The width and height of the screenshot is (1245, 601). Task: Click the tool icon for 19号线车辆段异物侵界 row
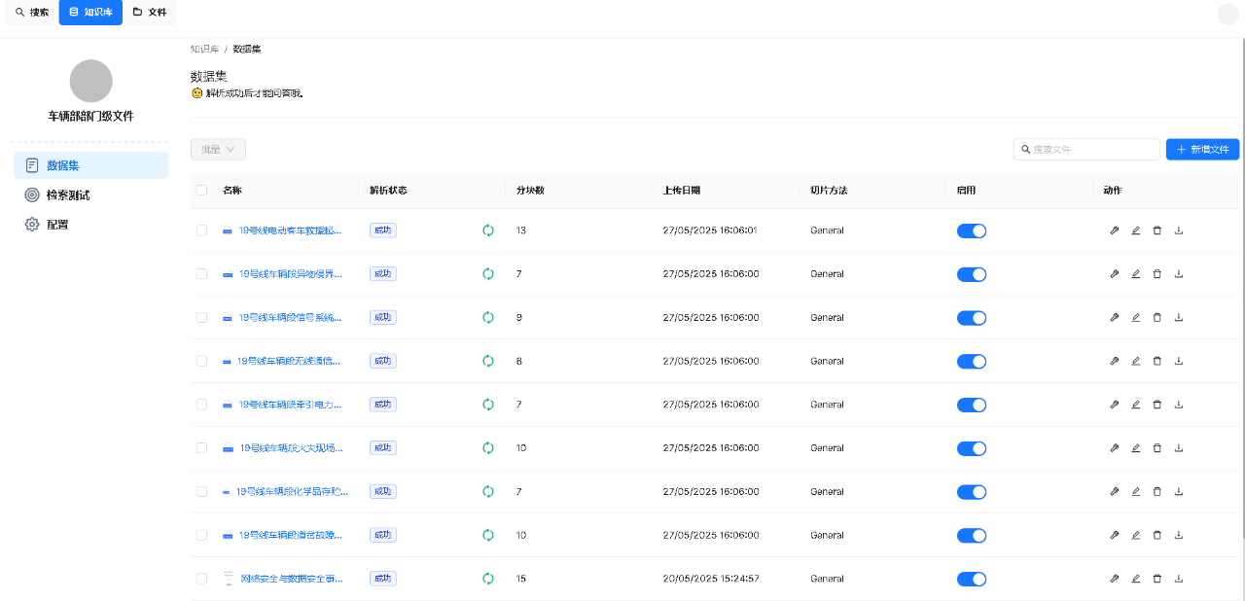pos(1115,274)
